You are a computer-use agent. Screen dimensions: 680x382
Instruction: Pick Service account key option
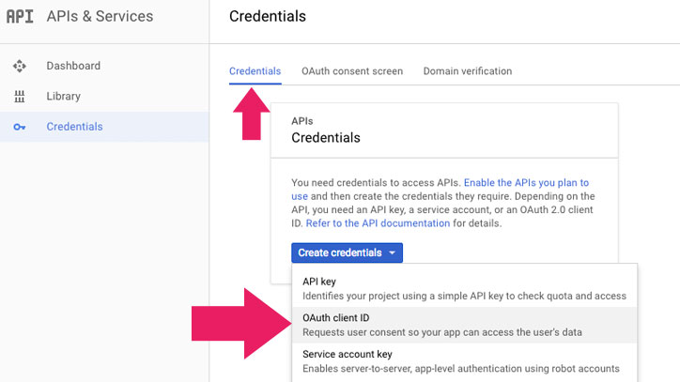click(x=347, y=355)
